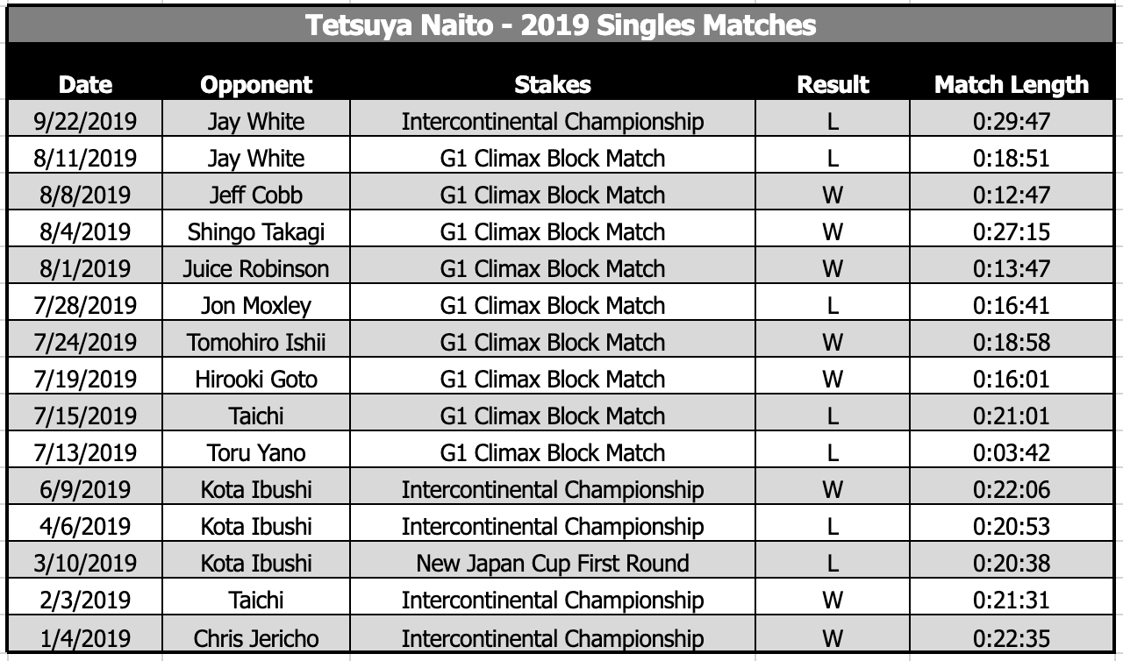Click the Juice Robinson cell
This screenshot has width=1123, height=661.
[256, 268]
